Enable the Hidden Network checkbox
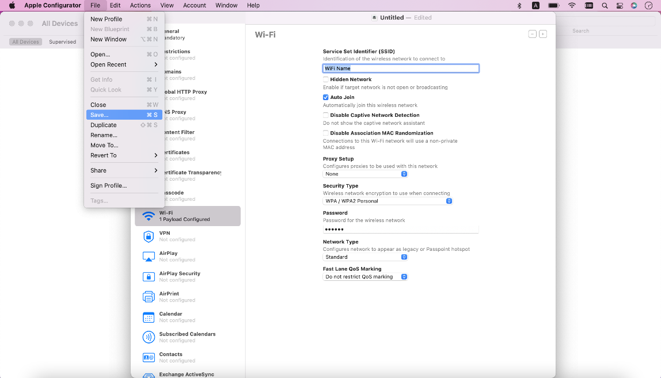 coord(325,79)
